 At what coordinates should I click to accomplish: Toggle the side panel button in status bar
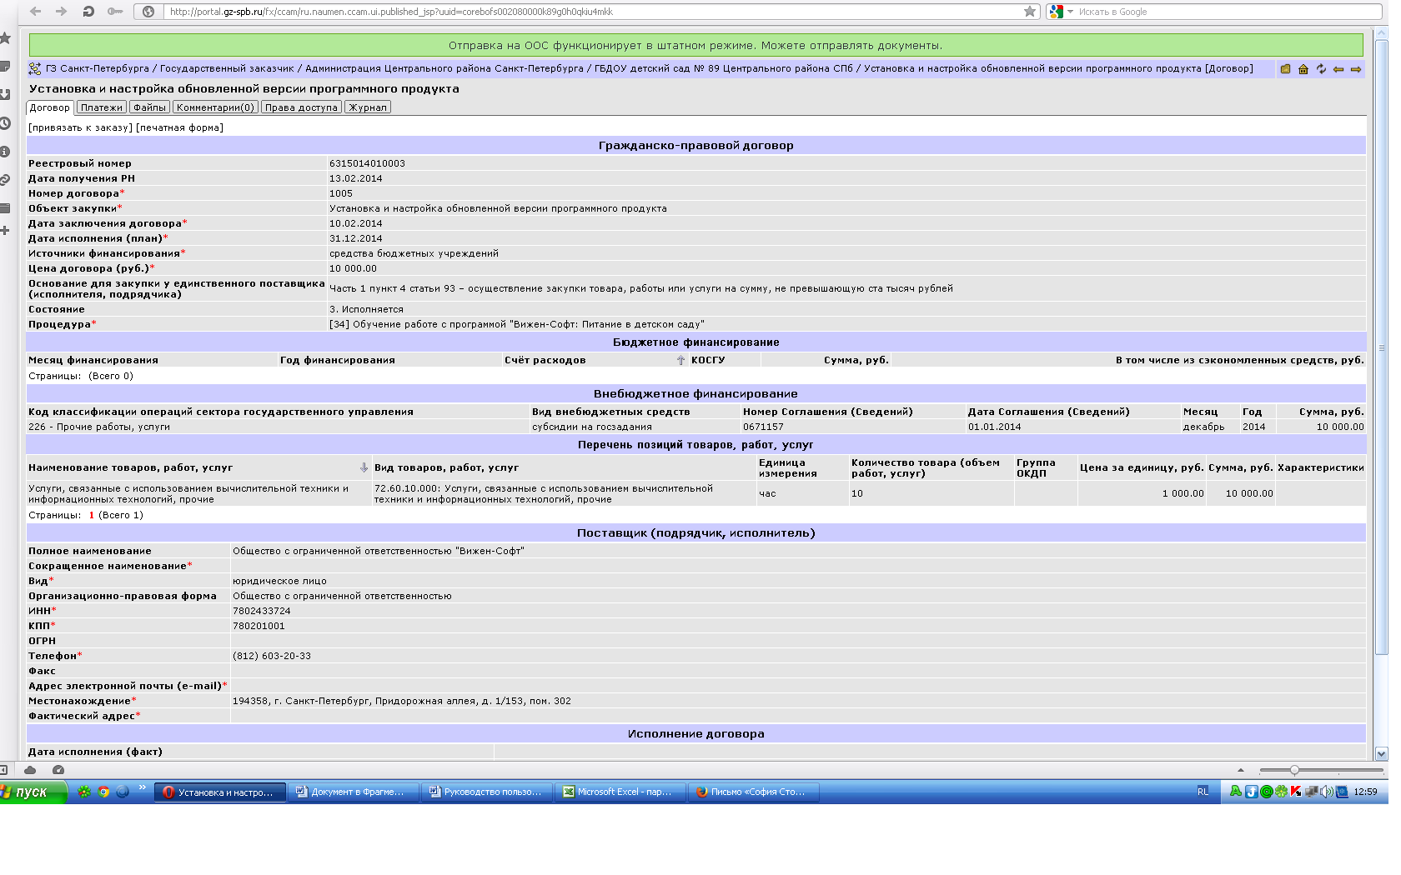tap(3, 770)
